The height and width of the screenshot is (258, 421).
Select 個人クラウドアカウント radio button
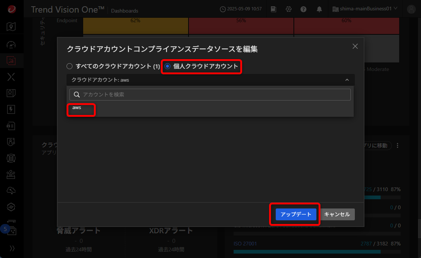pos(167,66)
